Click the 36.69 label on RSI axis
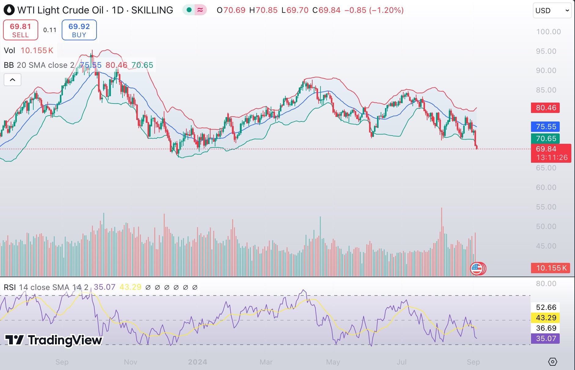 click(546, 328)
